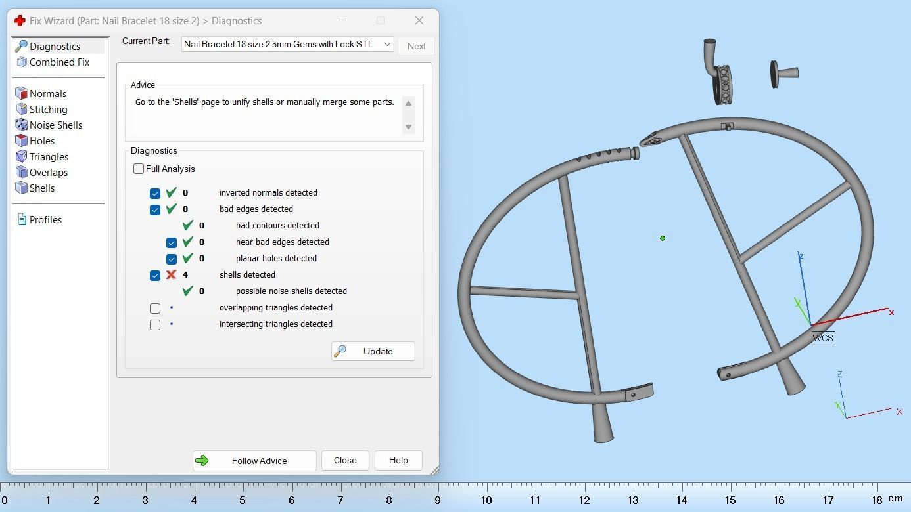Click the red X beside shells detected
Image resolution: width=911 pixels, height=512 pixels.
(x=172, y=274)
